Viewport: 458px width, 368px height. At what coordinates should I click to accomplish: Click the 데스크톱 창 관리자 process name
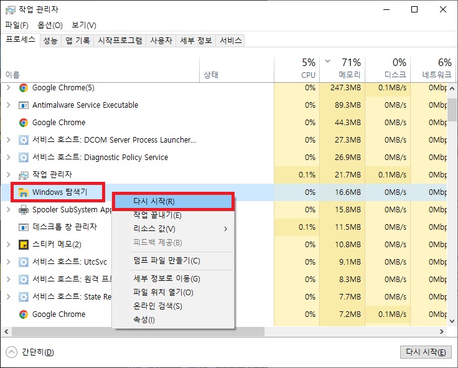click(65, 227)
